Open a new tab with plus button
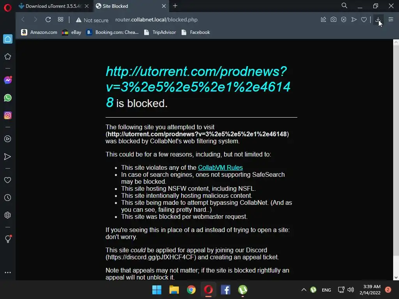 [175, 6]
